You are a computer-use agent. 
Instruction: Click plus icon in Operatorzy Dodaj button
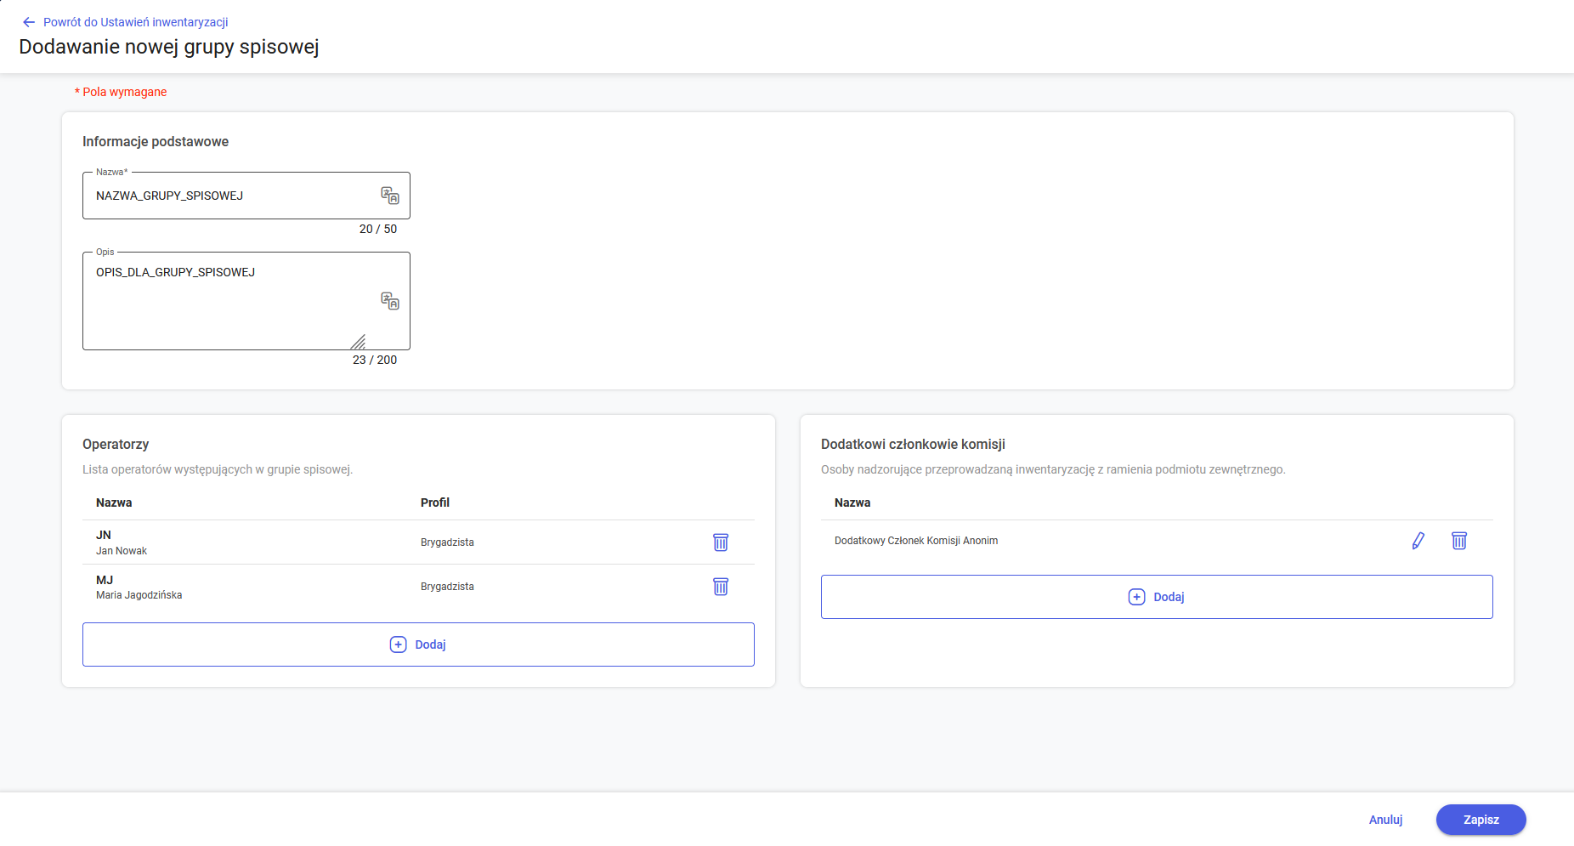point(398,644)
